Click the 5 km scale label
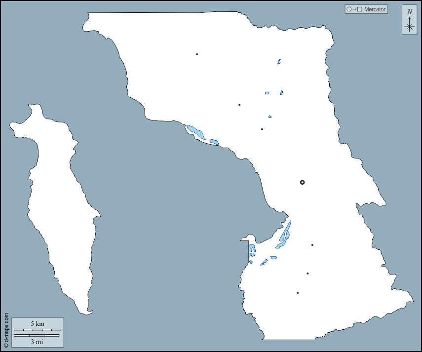Viewport: 422px width, 352px height. click(x=38, y=324)
